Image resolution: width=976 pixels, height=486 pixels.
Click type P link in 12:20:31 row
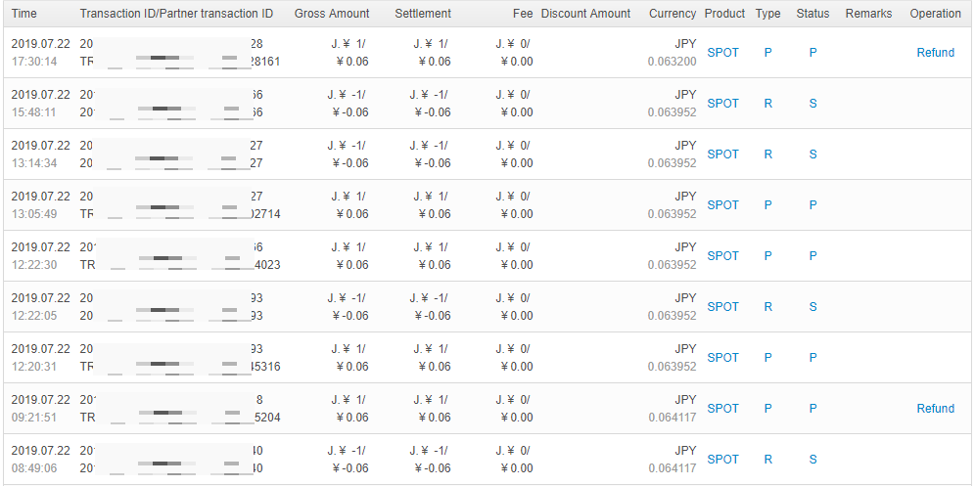pos(767,358)
